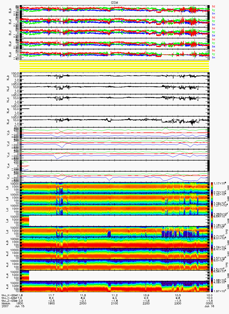The height and width of the screenshot is (314, 229).
Task: Select the N_a density panel label
Action: coord(8,121)
